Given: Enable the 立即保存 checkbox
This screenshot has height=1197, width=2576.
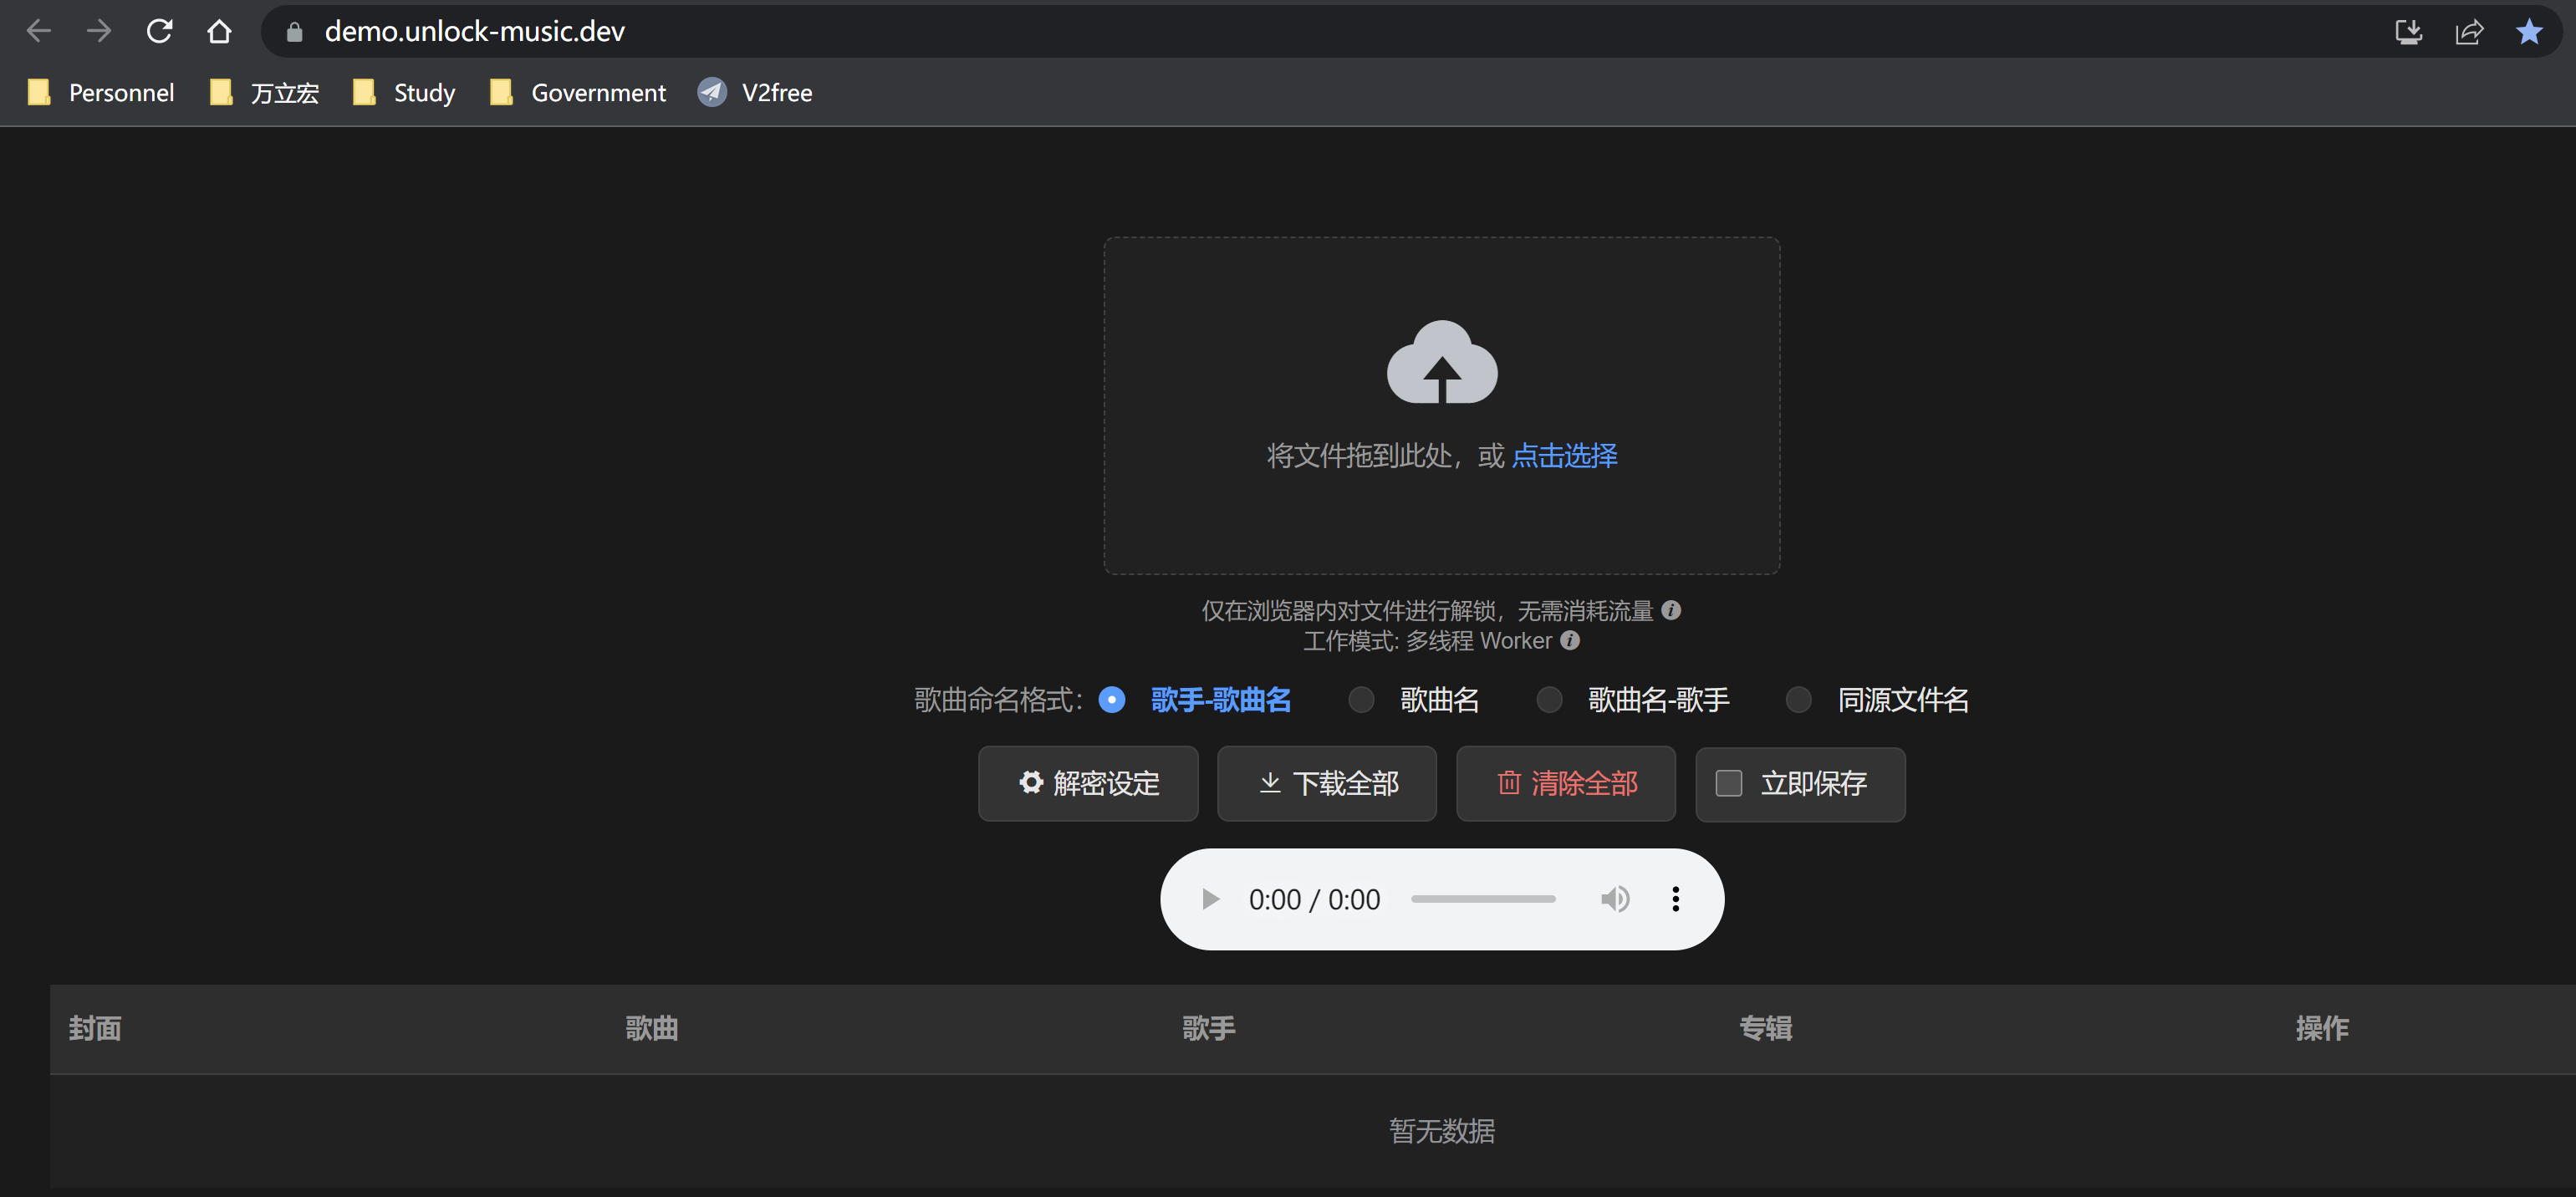Looking at the screenshot, I should click(1729, 783).
